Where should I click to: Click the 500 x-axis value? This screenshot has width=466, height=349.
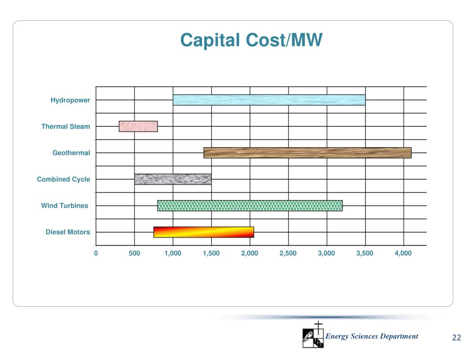pyautogui.click(x=134, y=253)
